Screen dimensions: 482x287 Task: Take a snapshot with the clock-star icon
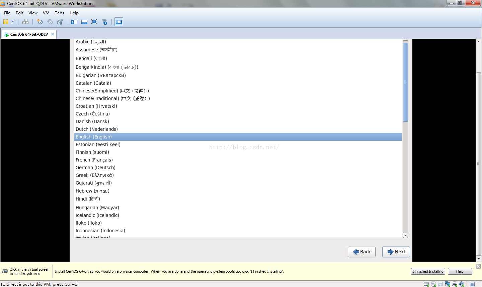(40, 22)
